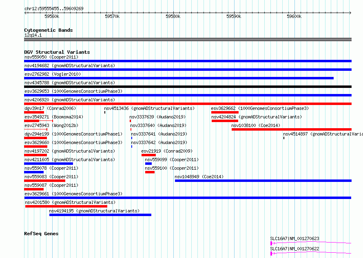The width and height of the screenshot is (363, 258).
Task: Select the red bar under esv3629662
Action: pos(225,112)
